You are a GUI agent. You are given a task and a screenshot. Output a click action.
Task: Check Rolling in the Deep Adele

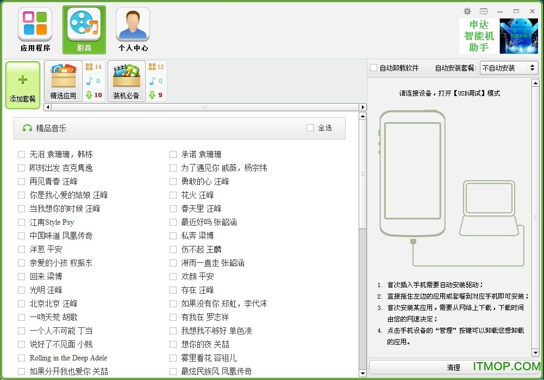[22, 358]
